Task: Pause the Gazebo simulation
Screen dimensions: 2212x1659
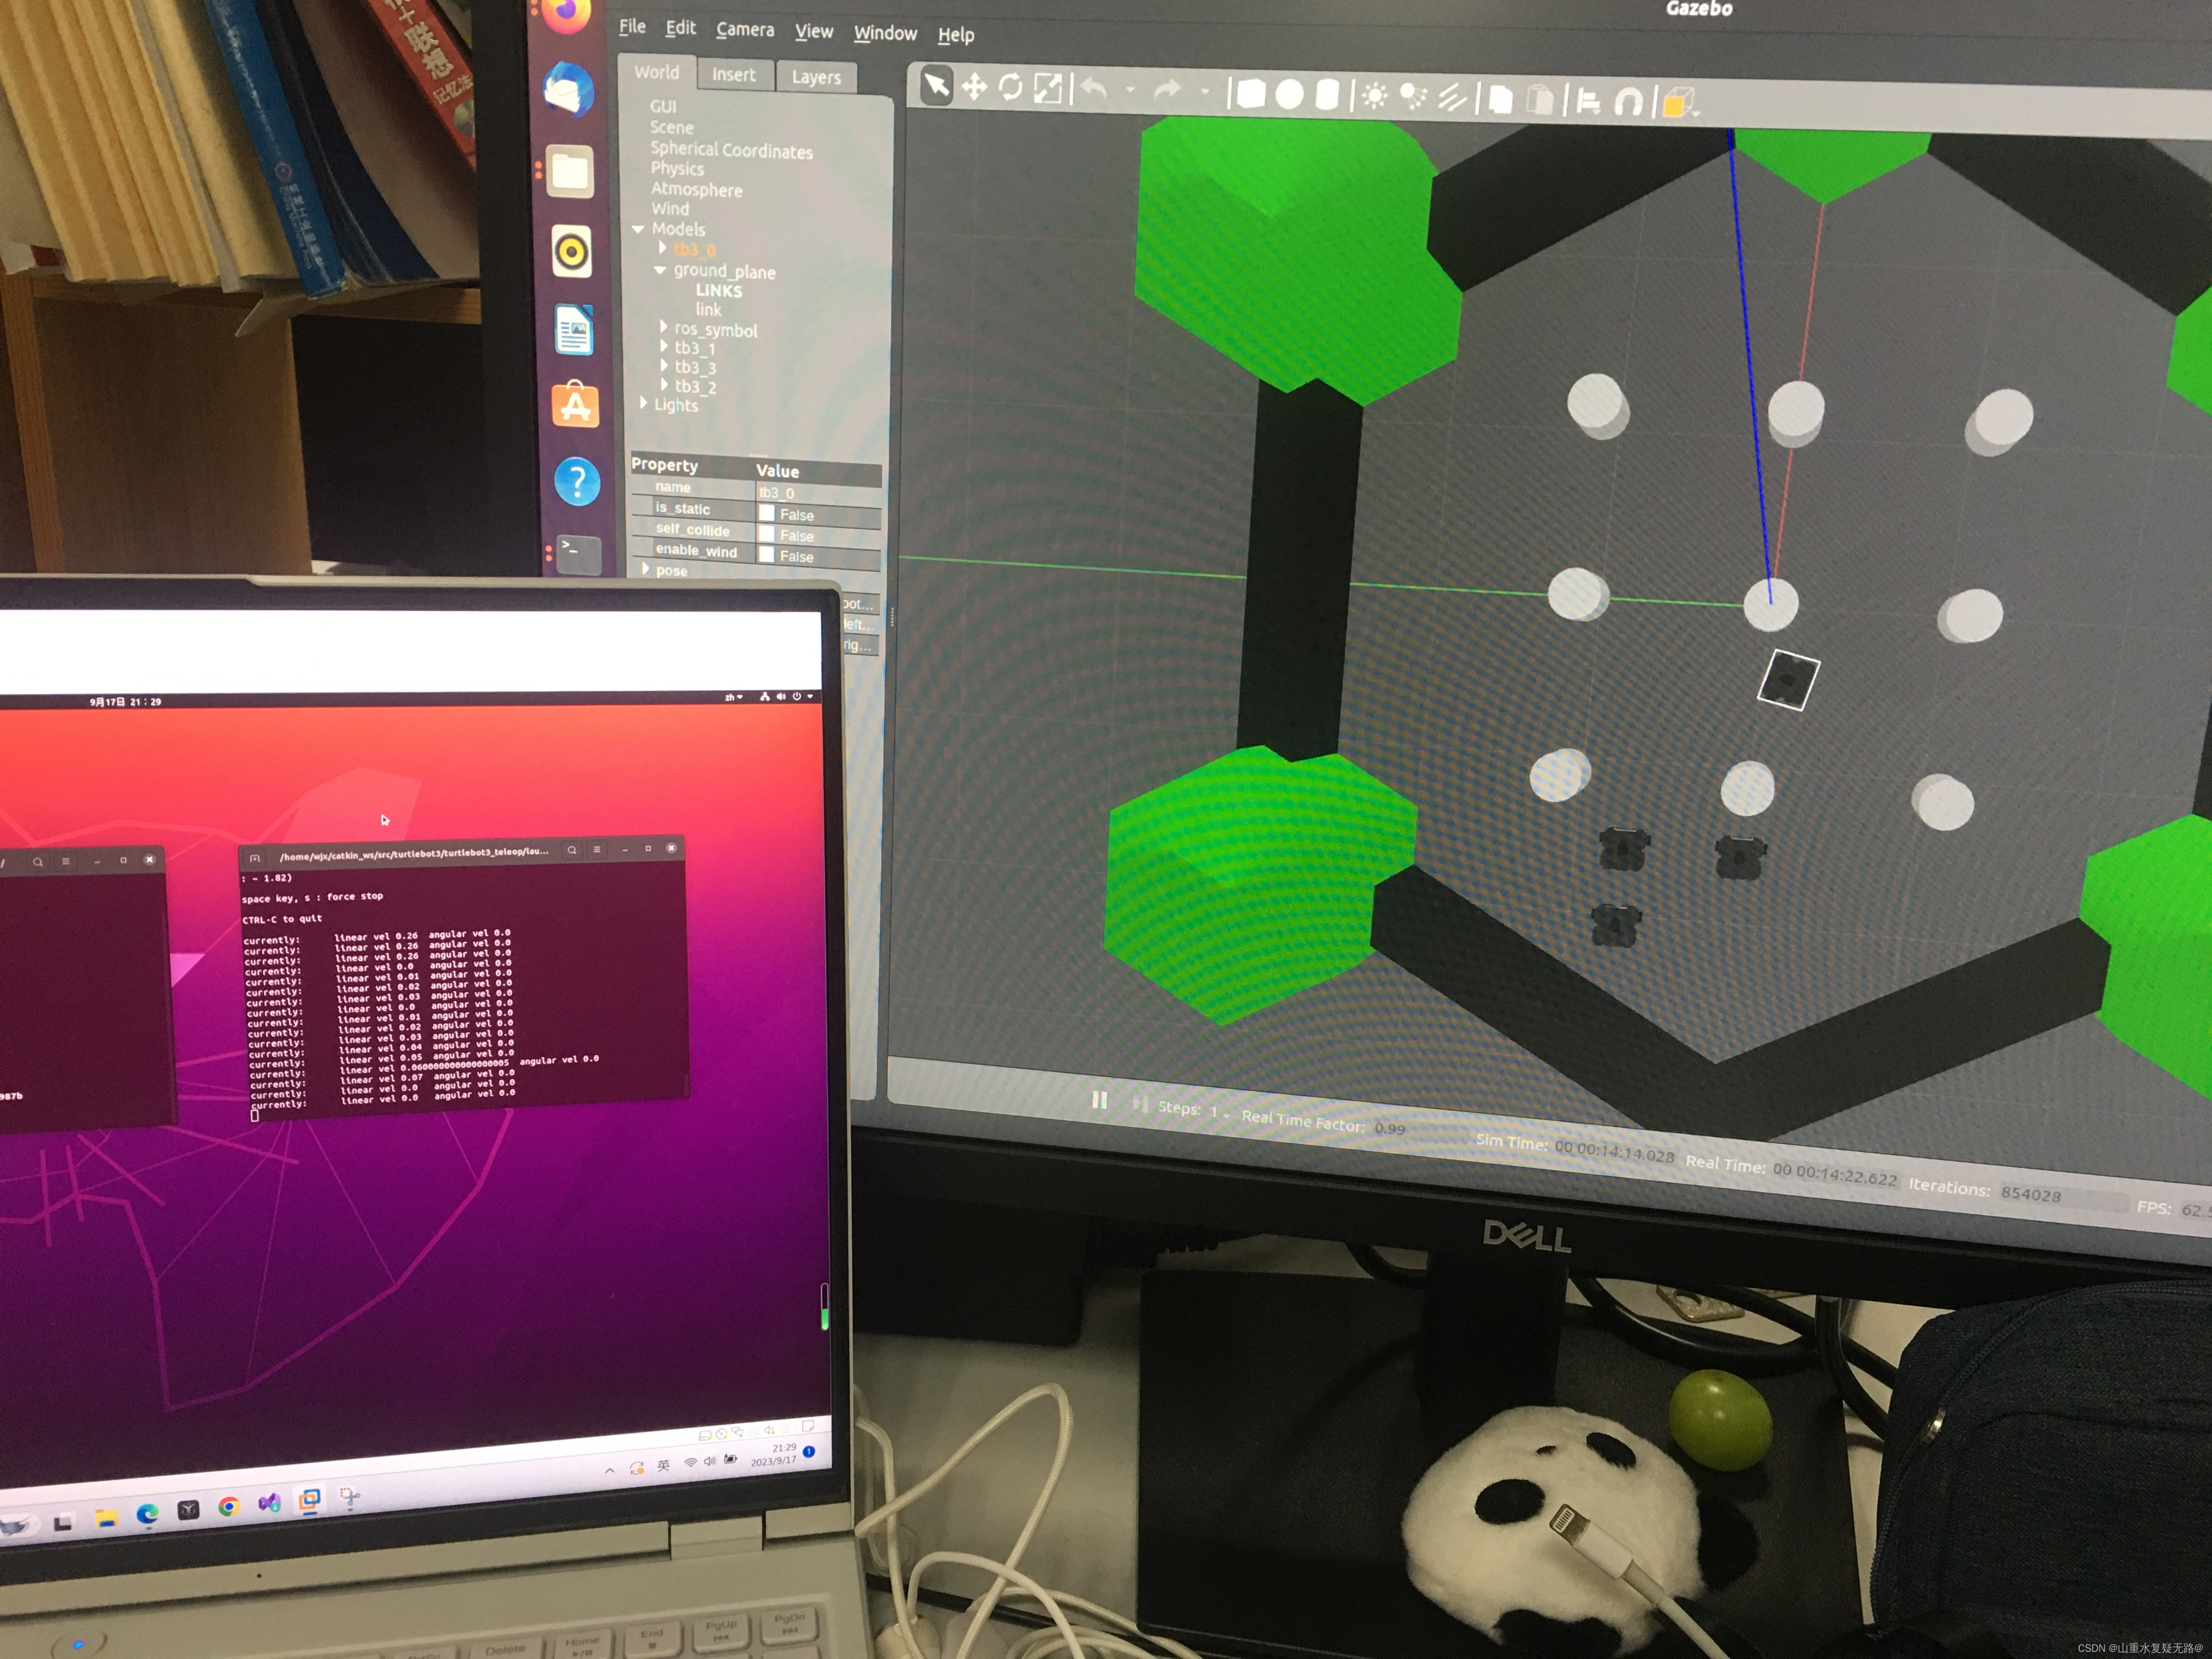Action: [x=1099, y=1100]
